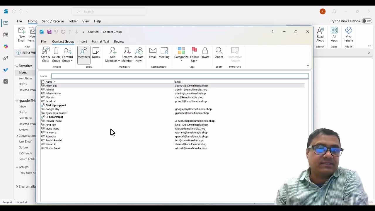The width and height of the screenshot is (375, 211).
Task: Open the To Do checkmark in sidebar
Action: [x=6, y=70]
